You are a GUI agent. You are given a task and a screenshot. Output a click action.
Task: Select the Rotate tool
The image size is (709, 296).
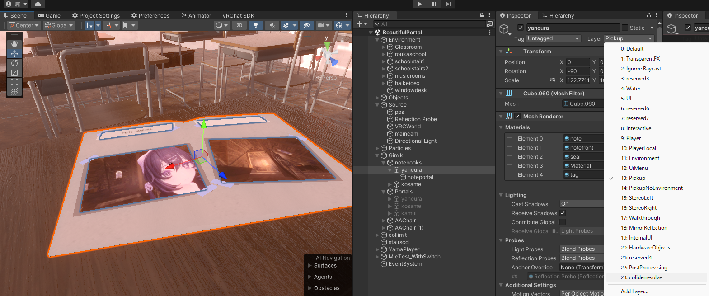tap(14, 63)
